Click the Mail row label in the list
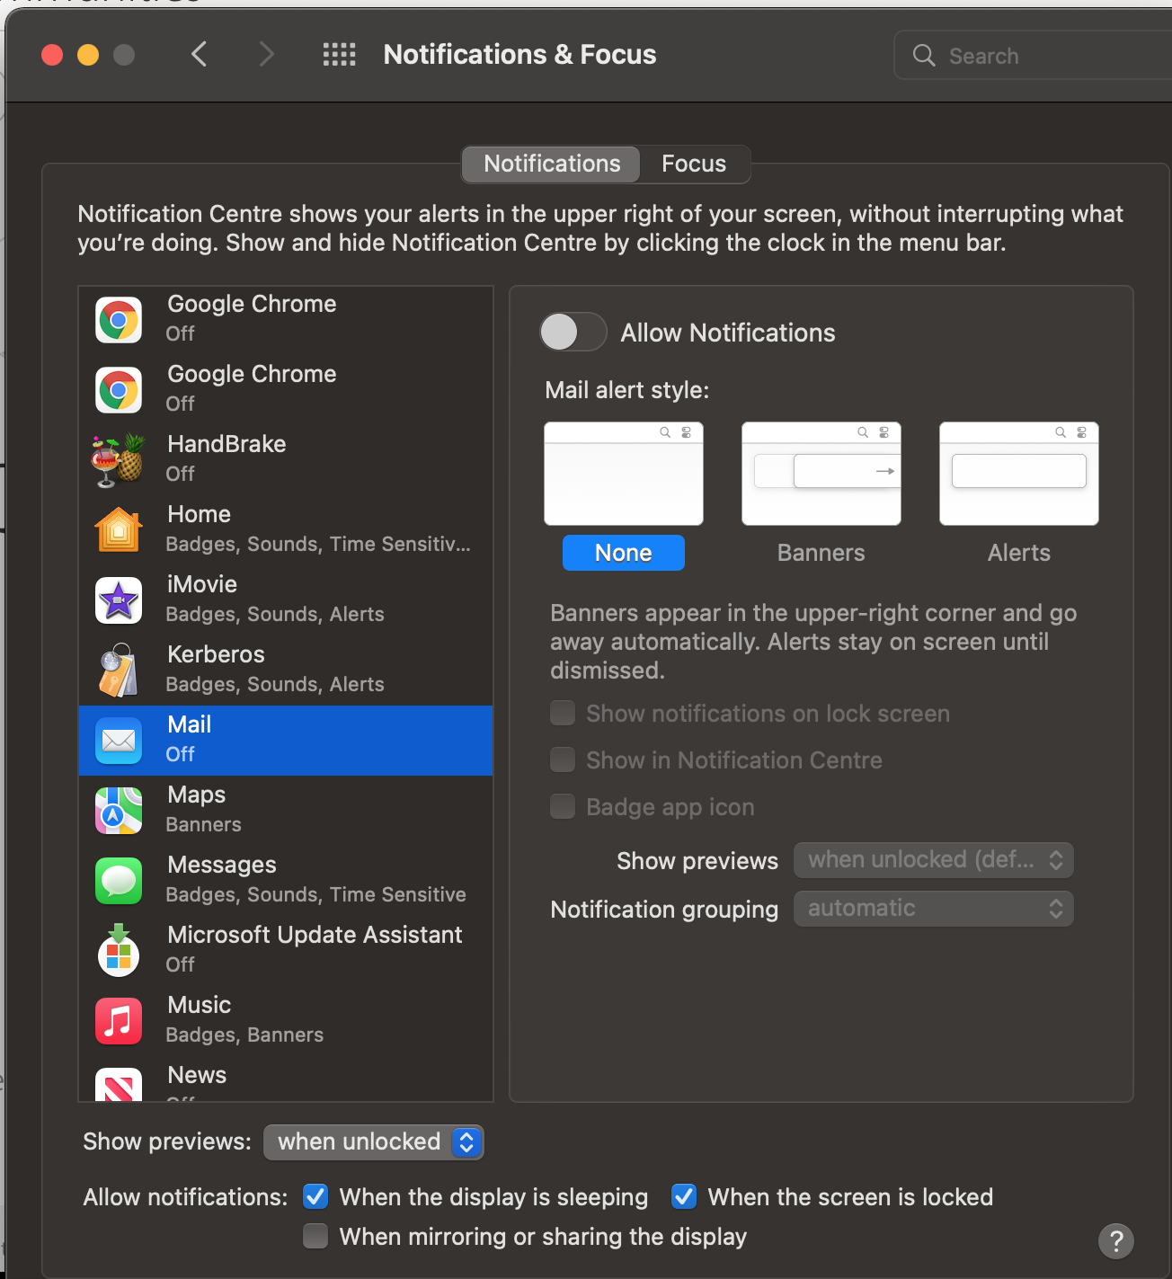 190,724
